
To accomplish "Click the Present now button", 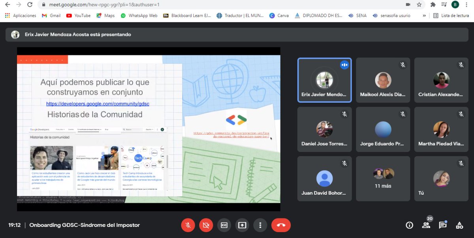I will point(242,225).
